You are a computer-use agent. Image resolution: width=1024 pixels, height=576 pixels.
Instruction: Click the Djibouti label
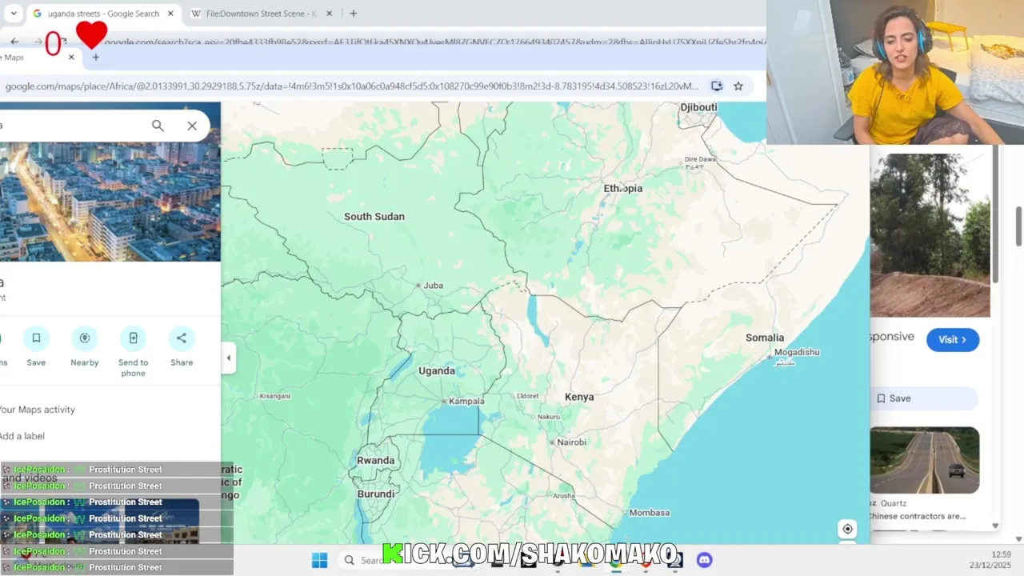[699, 107]
